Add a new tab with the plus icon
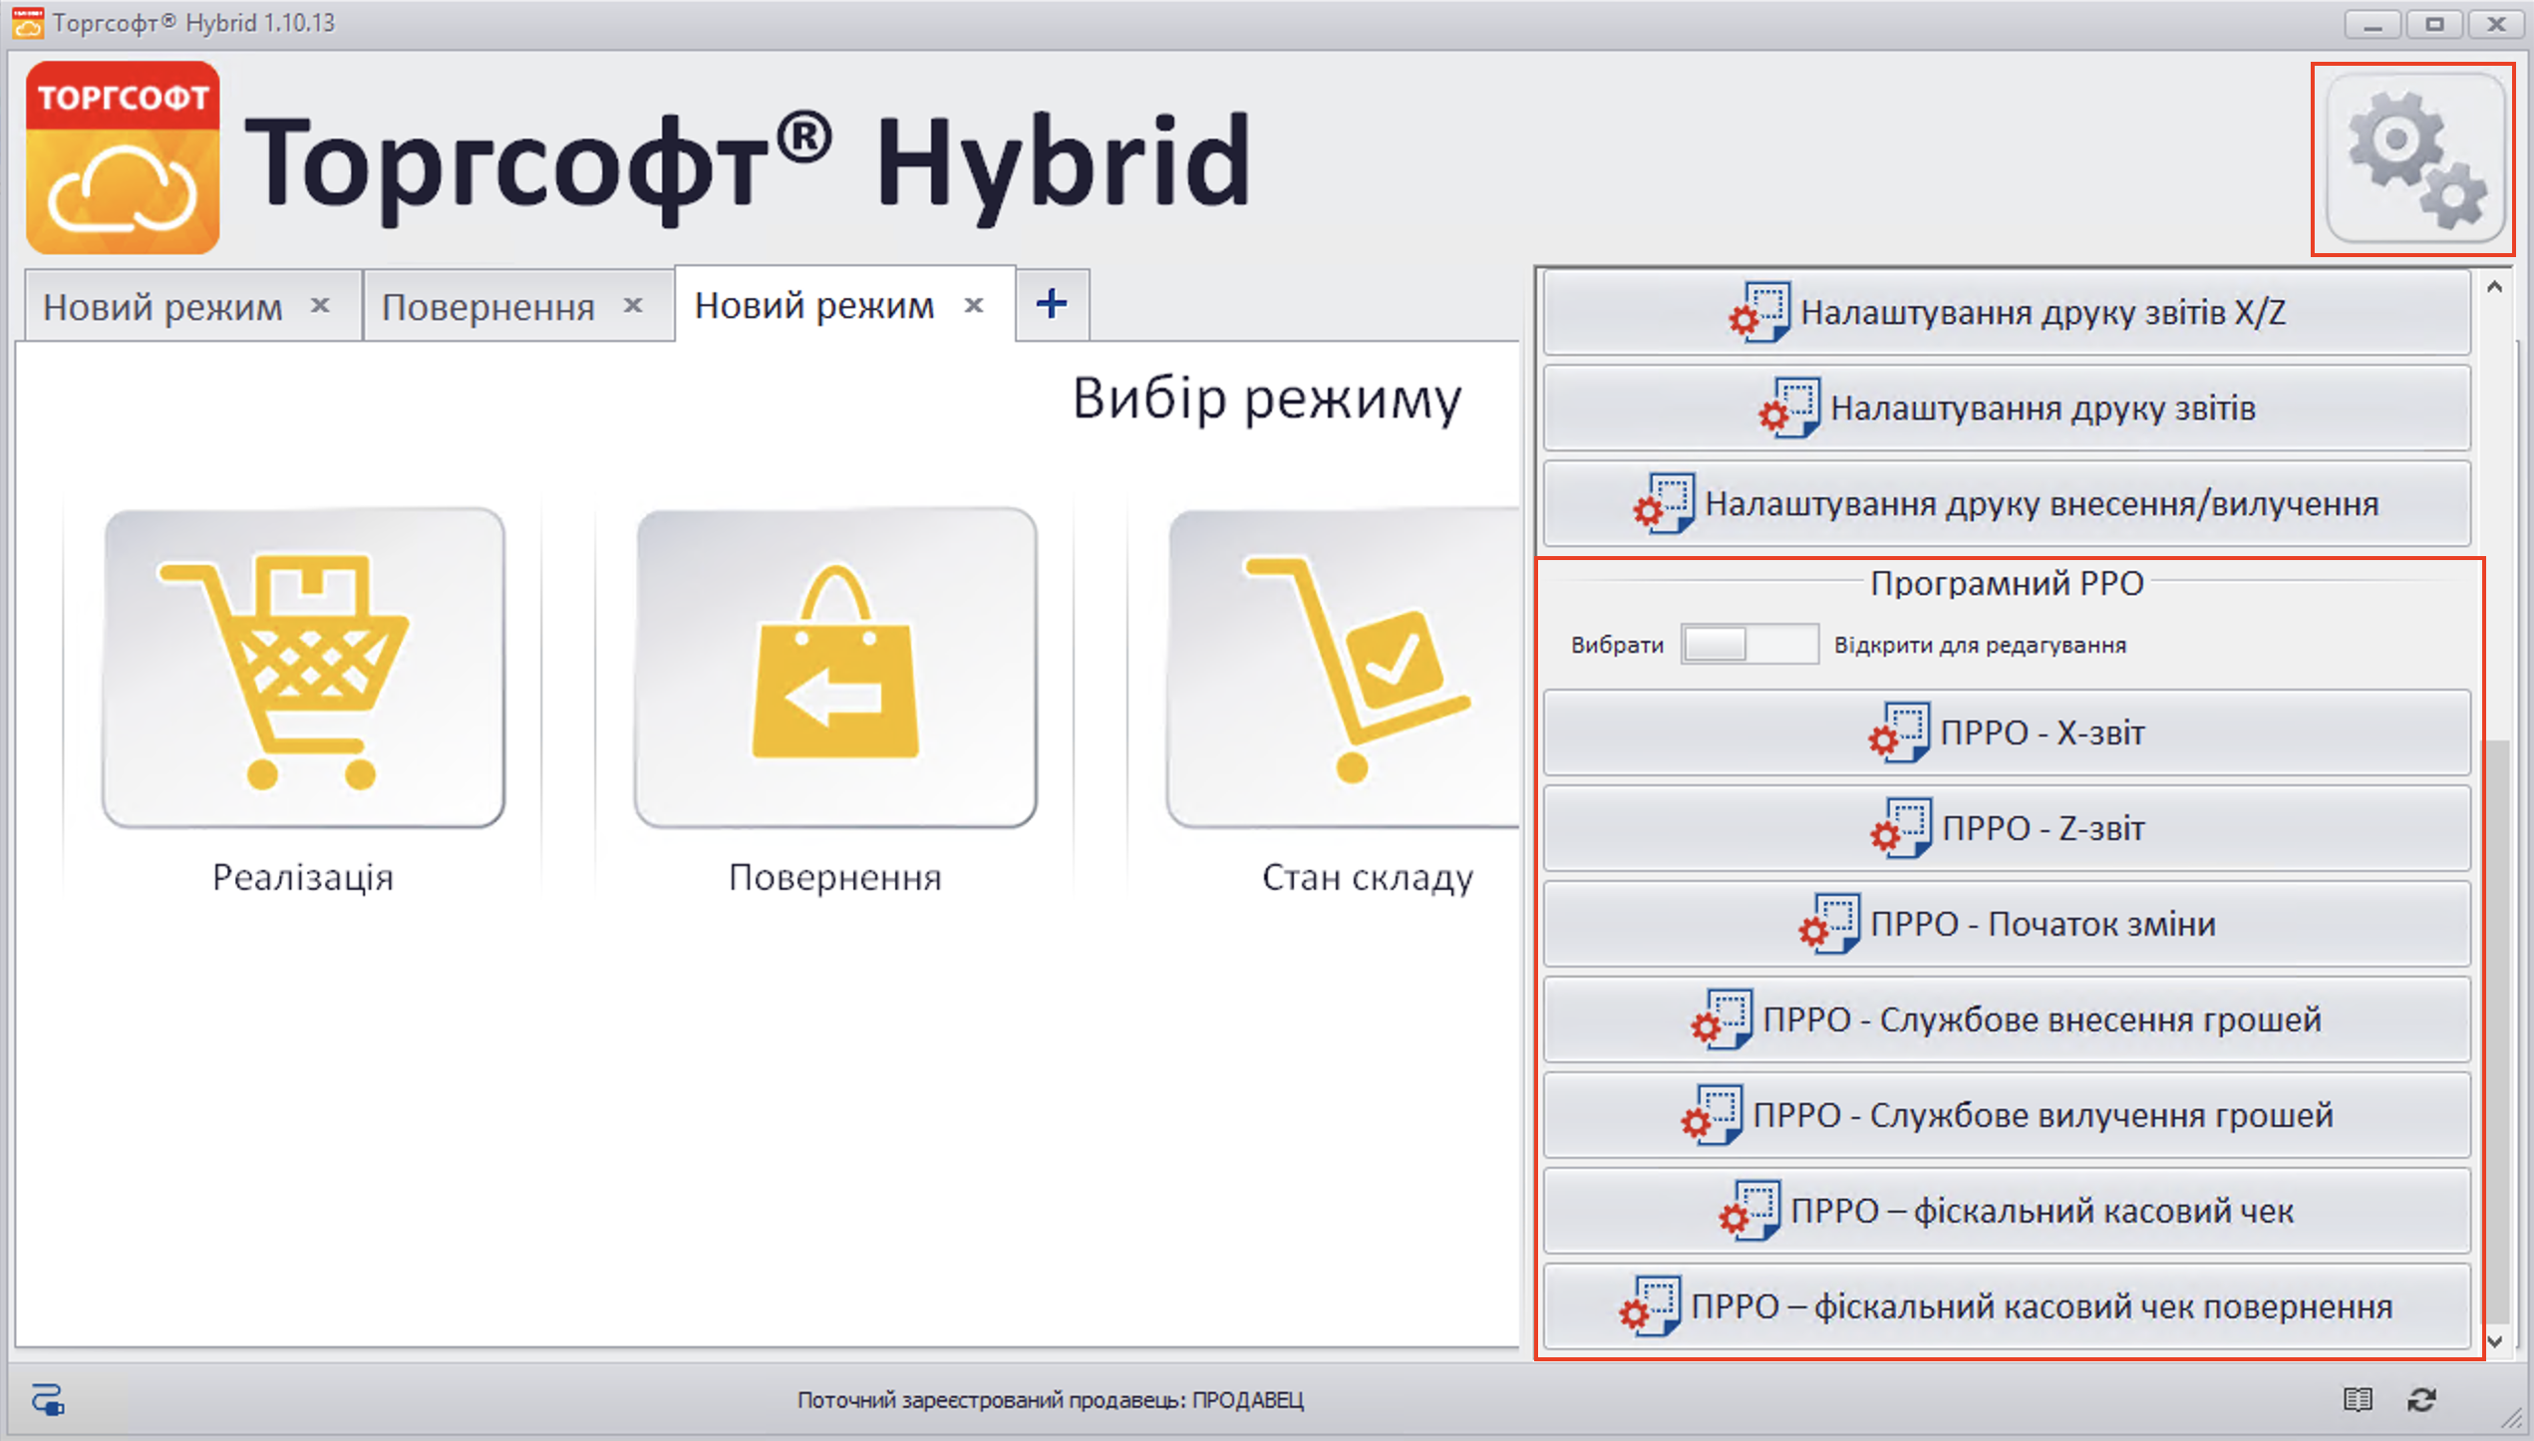2534x1441 pixels. coord(1052,304)
